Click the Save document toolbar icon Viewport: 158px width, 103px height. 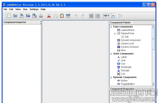22,16
